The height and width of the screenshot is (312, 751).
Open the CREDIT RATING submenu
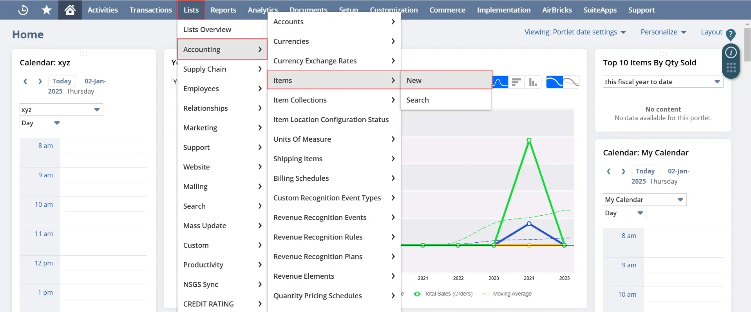click(222, 304)
